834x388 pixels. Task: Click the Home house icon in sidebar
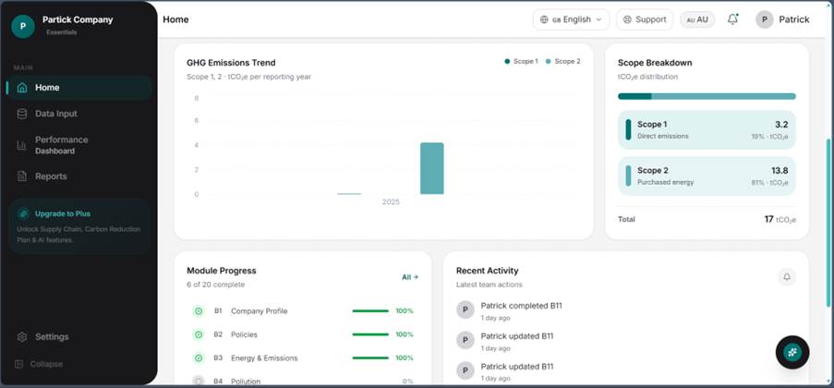[x=22, y=88]
